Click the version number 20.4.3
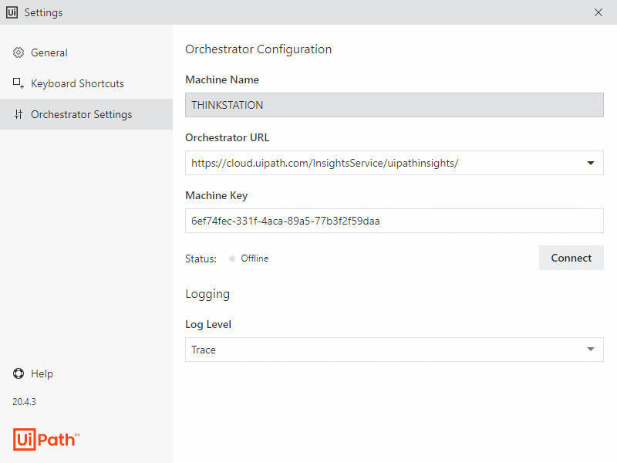 pyautogui.click(x=25, y=402)
